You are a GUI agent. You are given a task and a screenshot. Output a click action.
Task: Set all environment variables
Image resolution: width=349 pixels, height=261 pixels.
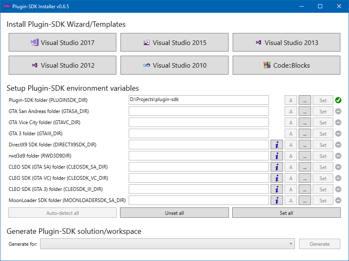[286, 213]
